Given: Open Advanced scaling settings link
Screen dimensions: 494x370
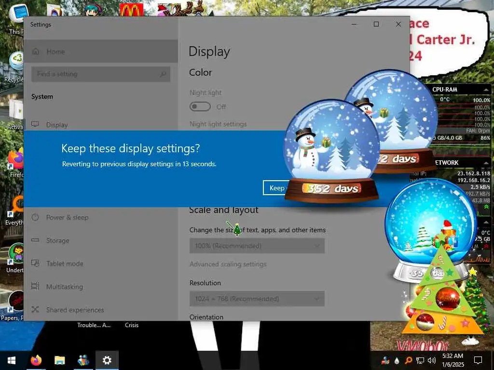Looking at the screenshot, I should 228,264.
